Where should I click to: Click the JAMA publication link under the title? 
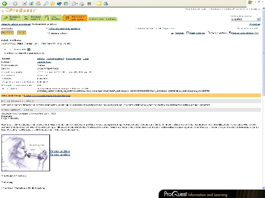pyautogui.click(x=20, y=44)
